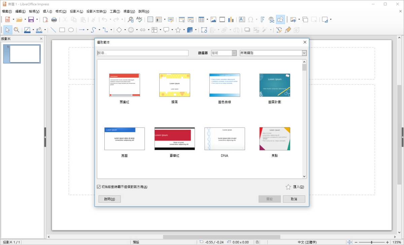Open the 投影片 menu
Image resolution: width=404 pixels, height=245 pixels.
tap(76, 11)
